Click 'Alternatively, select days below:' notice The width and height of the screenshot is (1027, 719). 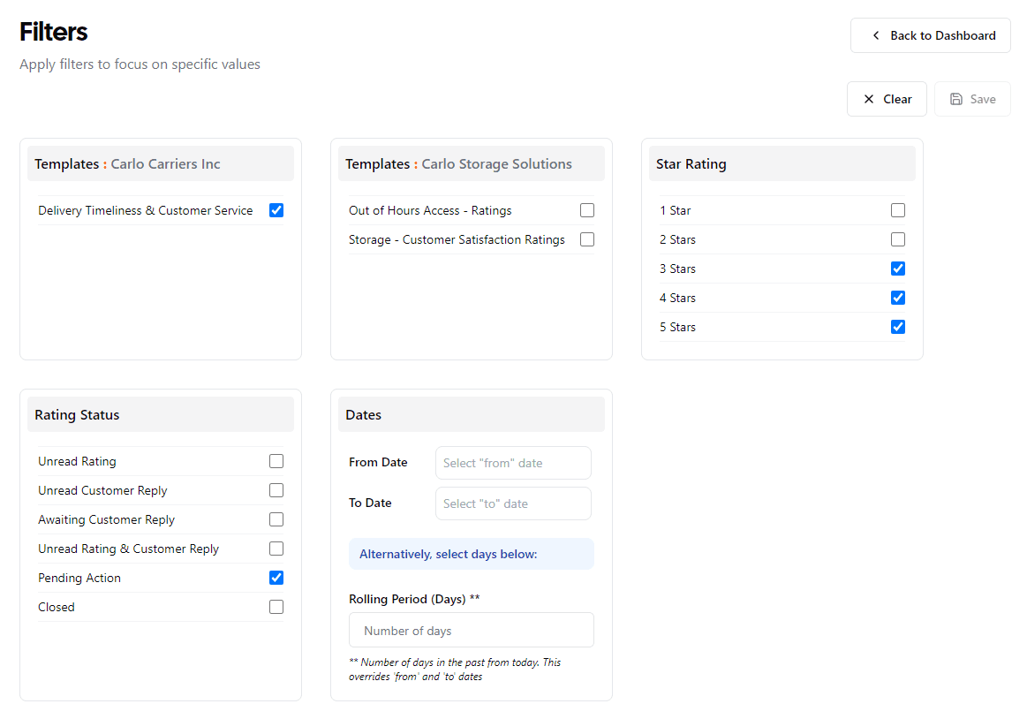472,555
